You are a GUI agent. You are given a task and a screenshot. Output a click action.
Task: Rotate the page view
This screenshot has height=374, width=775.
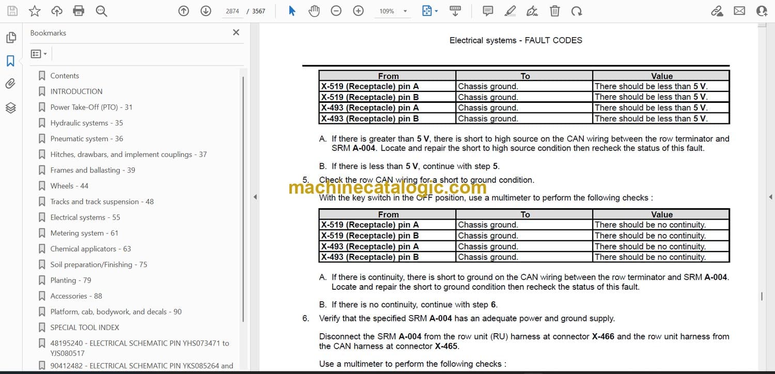[x=577, y=11]
